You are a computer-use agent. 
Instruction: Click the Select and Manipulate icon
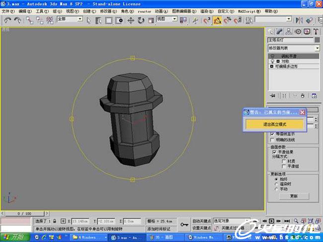pos(195,20)
